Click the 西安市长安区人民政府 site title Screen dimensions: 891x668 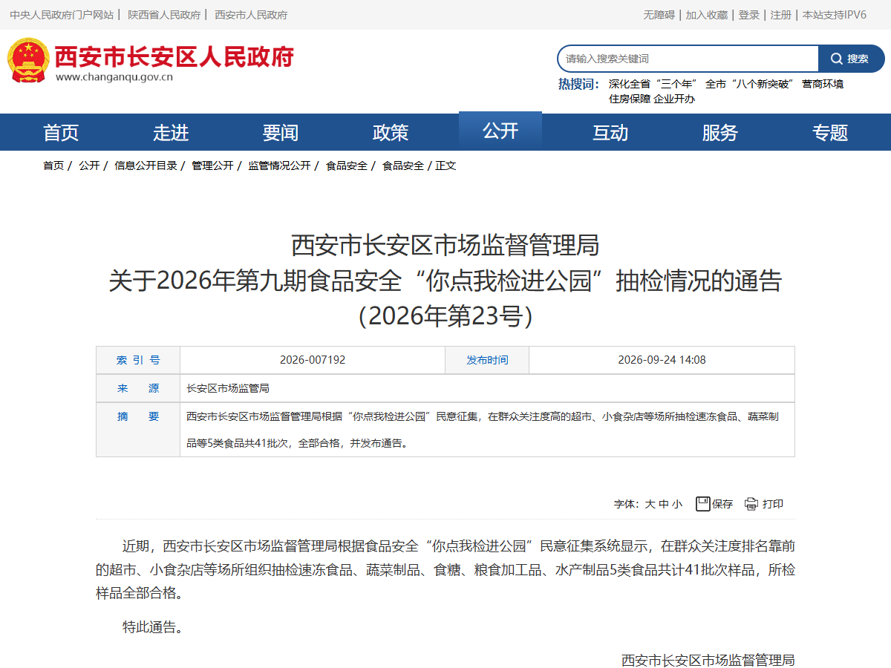click(x=174, y=56)
